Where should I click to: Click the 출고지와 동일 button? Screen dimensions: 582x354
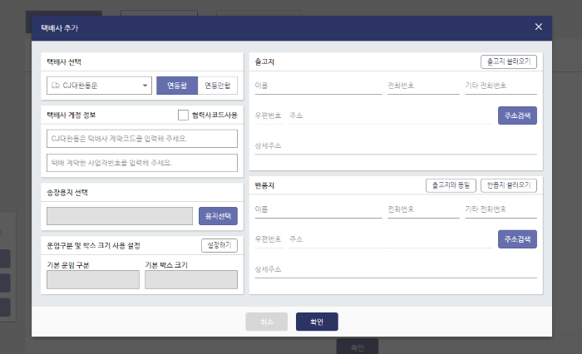click(450, 184)
